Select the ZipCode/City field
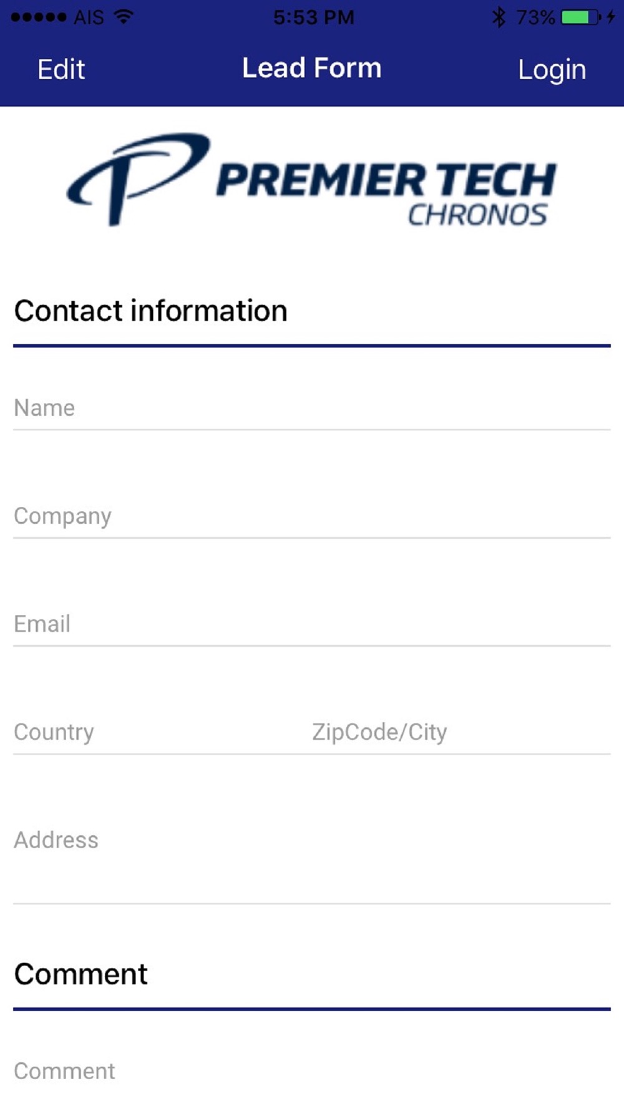The width and height of the screenshot is (624, 1109). [461, 732]
